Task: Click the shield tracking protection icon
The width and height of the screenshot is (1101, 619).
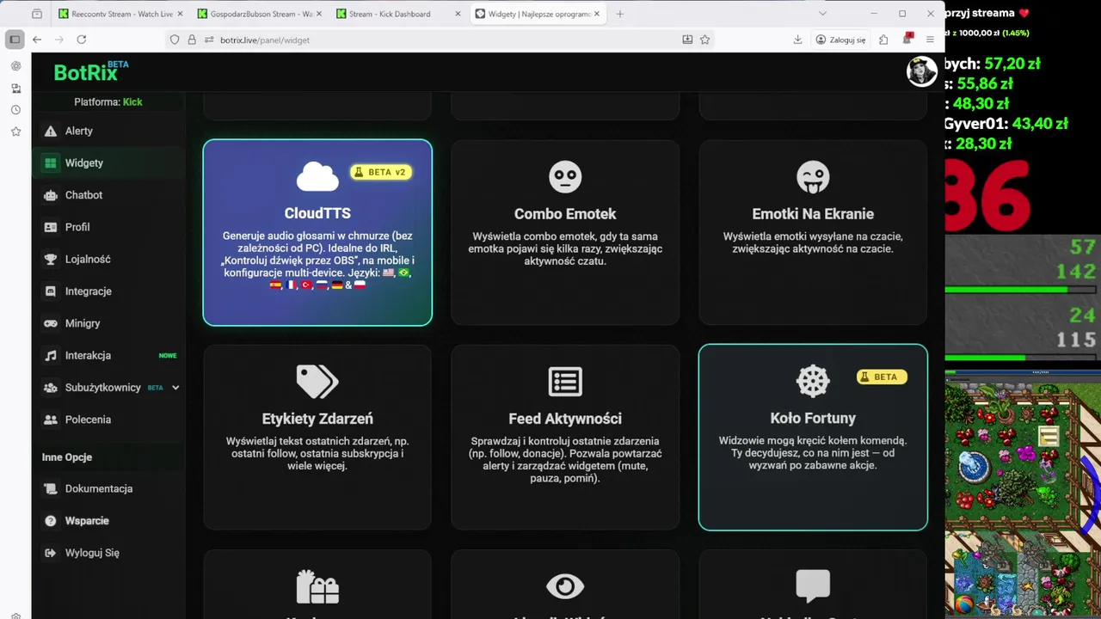Action: (175, 40)
